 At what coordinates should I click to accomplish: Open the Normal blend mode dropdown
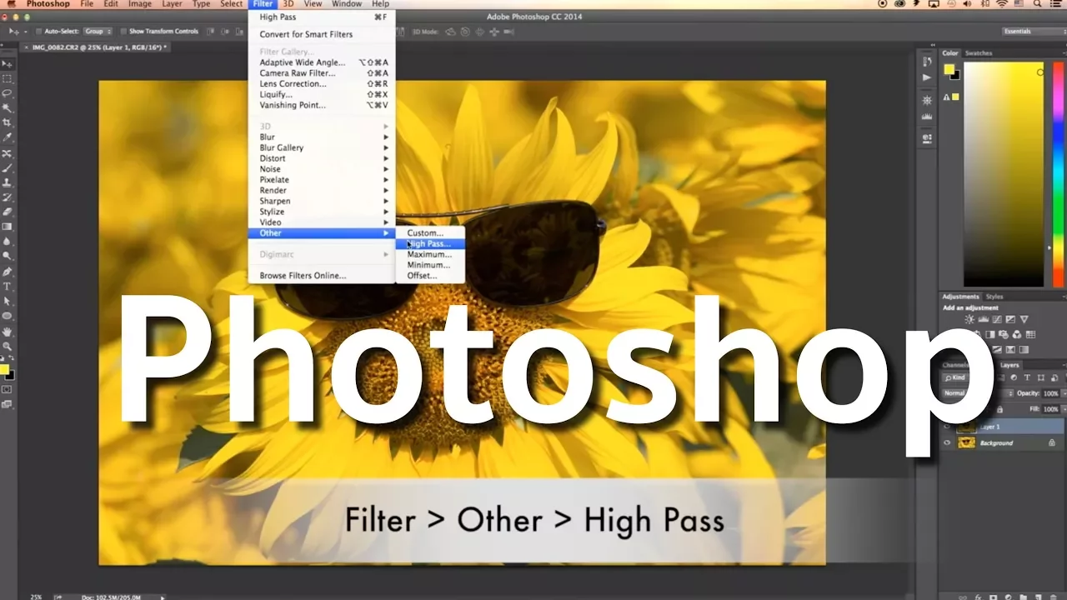point(977,393)
